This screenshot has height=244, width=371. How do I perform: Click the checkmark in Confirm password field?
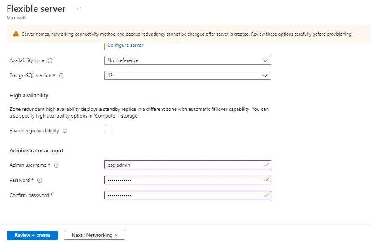click(x=266, y=195)
